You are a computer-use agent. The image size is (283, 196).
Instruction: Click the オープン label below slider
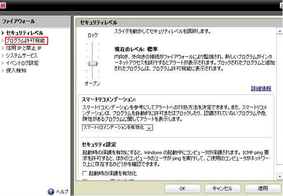(92, 84)
